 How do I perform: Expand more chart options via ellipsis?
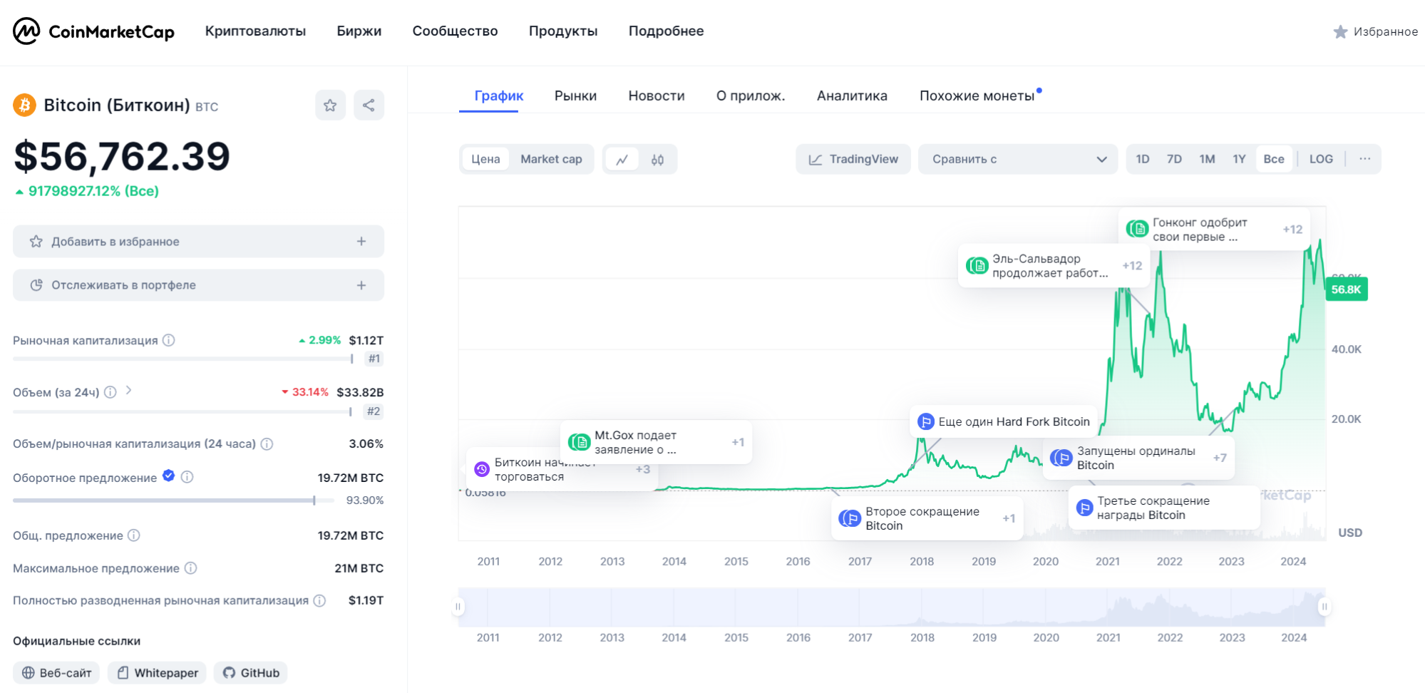pyautogui.click(x=1365, y=159)
